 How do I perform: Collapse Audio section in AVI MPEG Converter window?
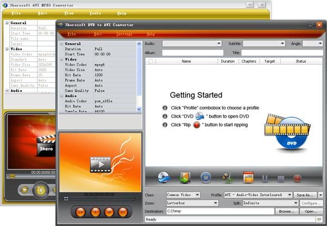7,90
